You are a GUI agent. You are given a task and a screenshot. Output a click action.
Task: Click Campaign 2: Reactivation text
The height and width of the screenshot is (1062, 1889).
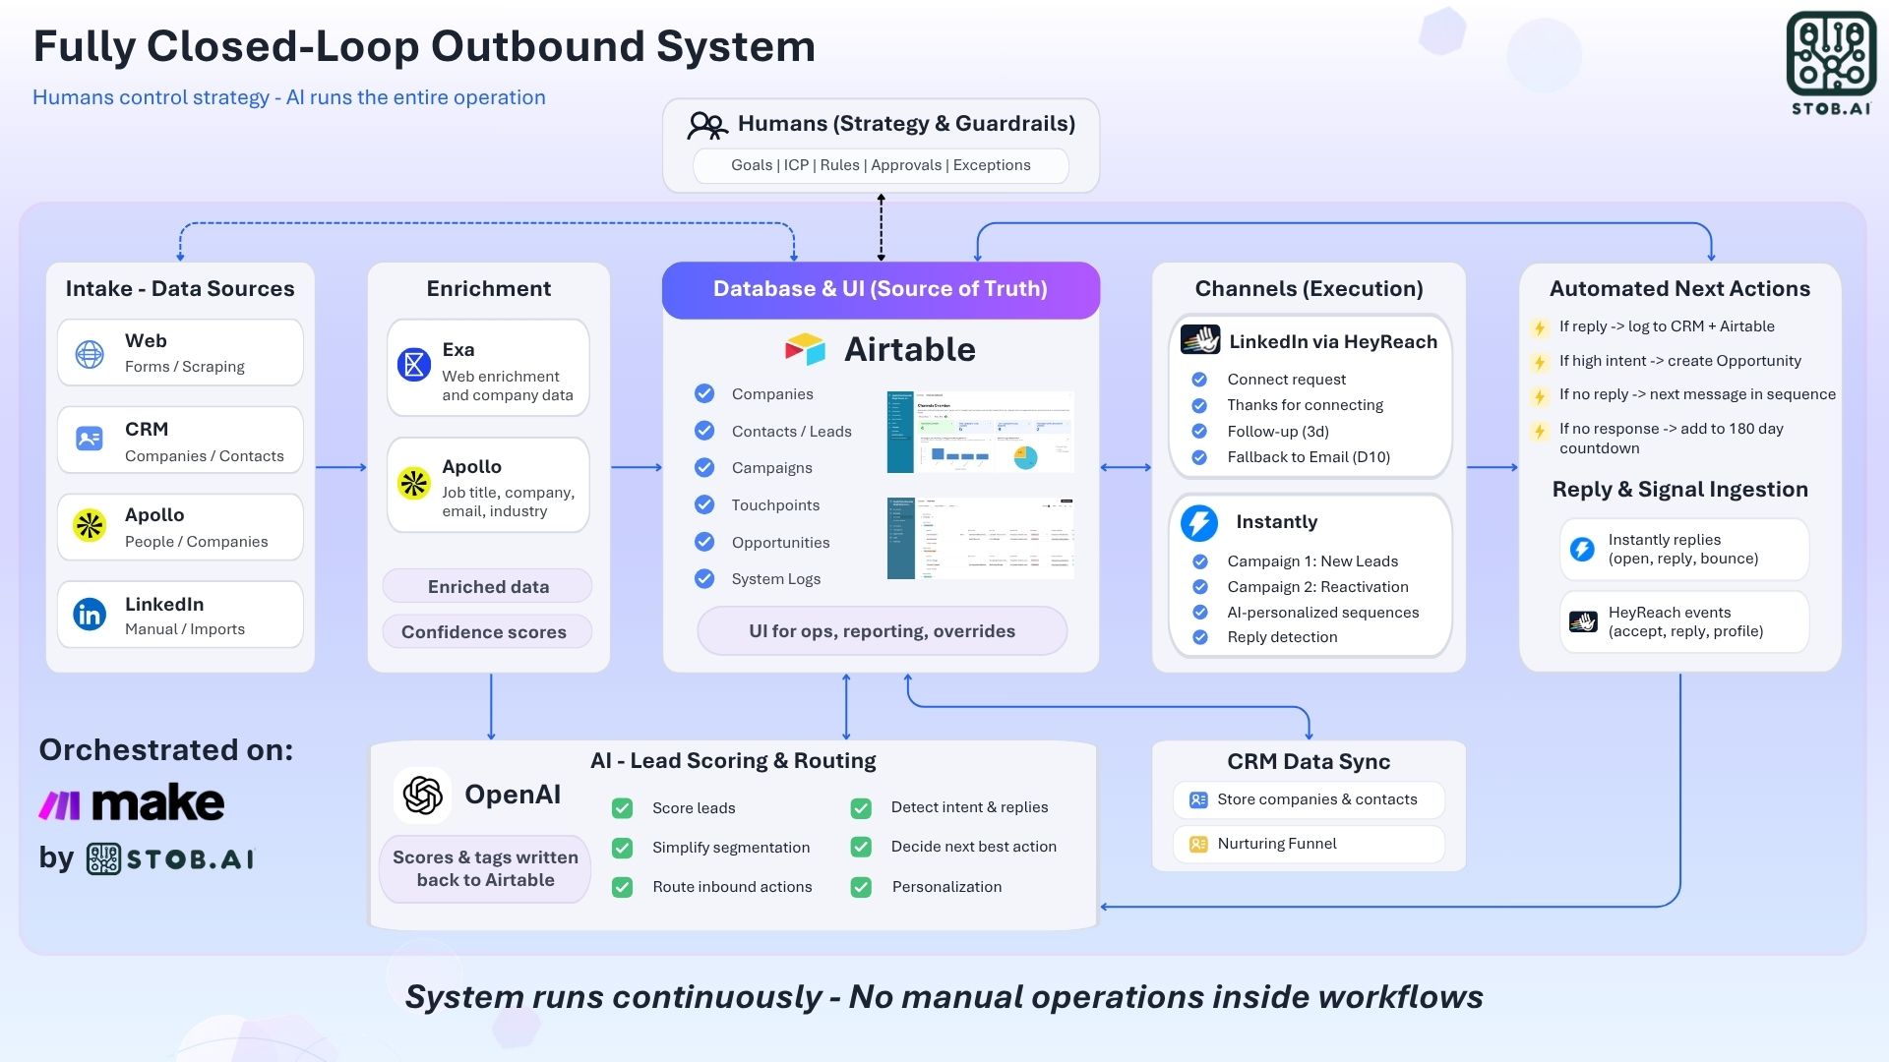(x=1317, y=587)
